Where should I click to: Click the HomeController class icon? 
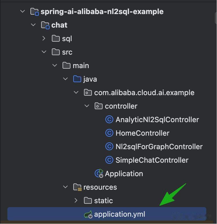tap(109, 133)
